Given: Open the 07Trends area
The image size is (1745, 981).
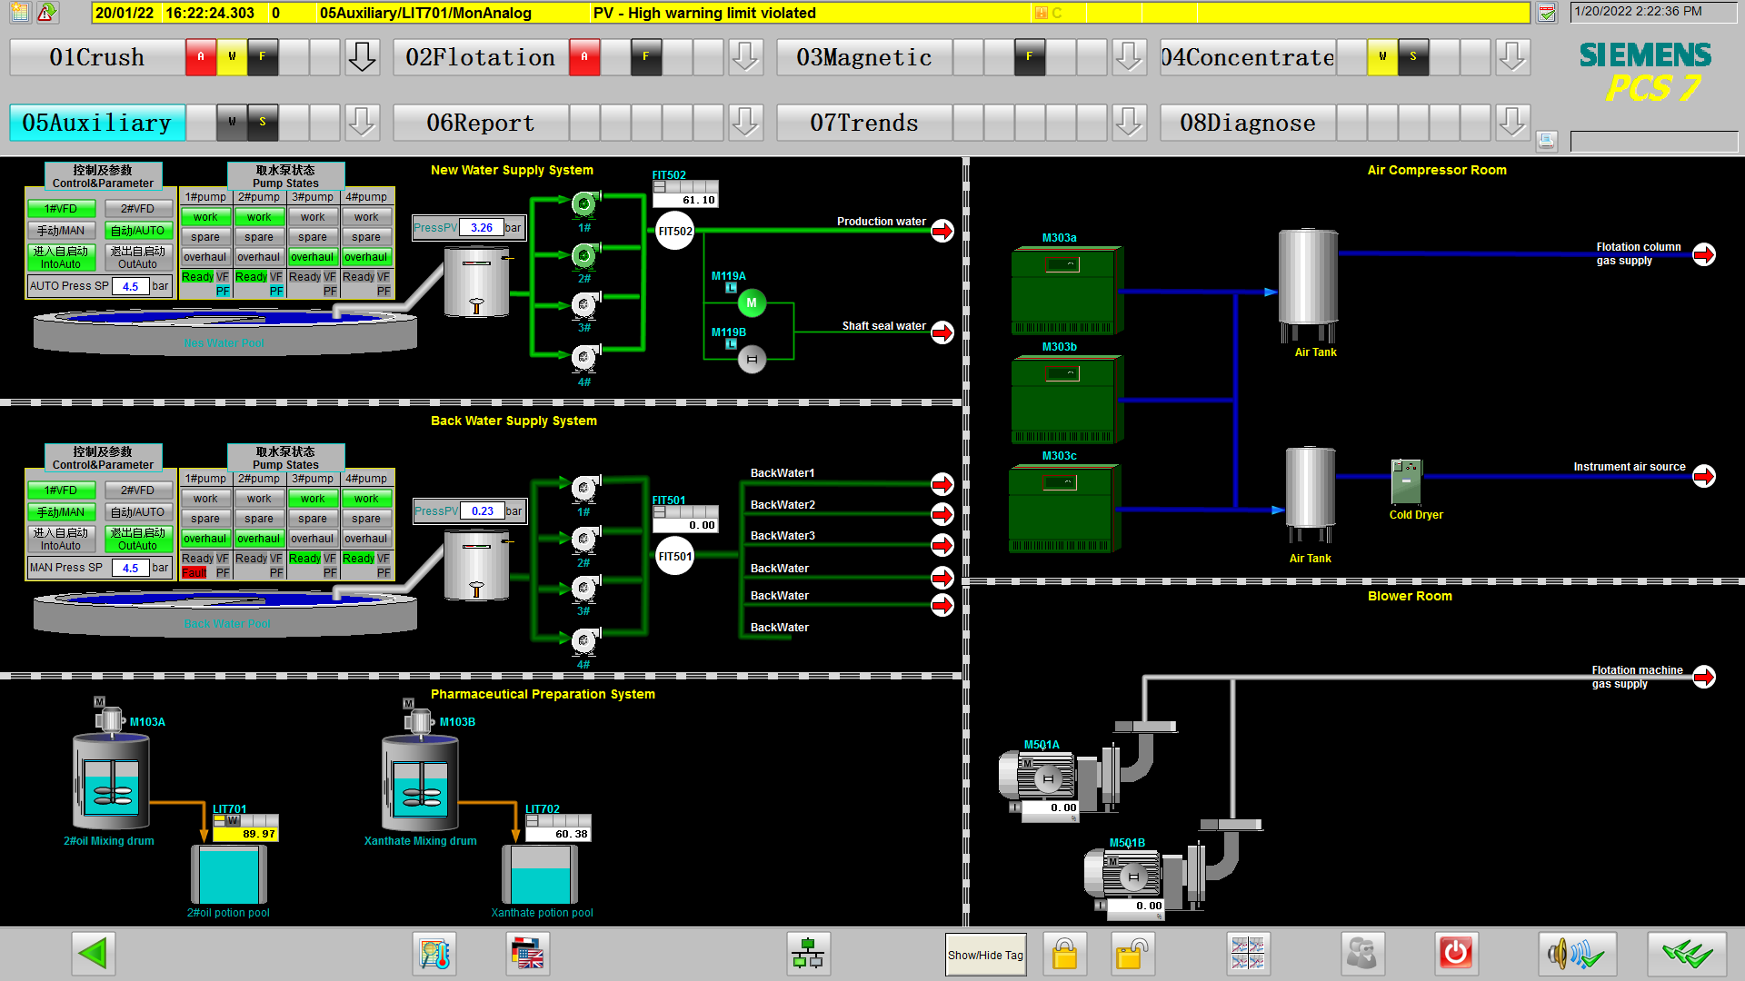Looking at the screenshot, I should point(863,123).
